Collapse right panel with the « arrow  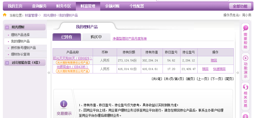tap(238, 73)
